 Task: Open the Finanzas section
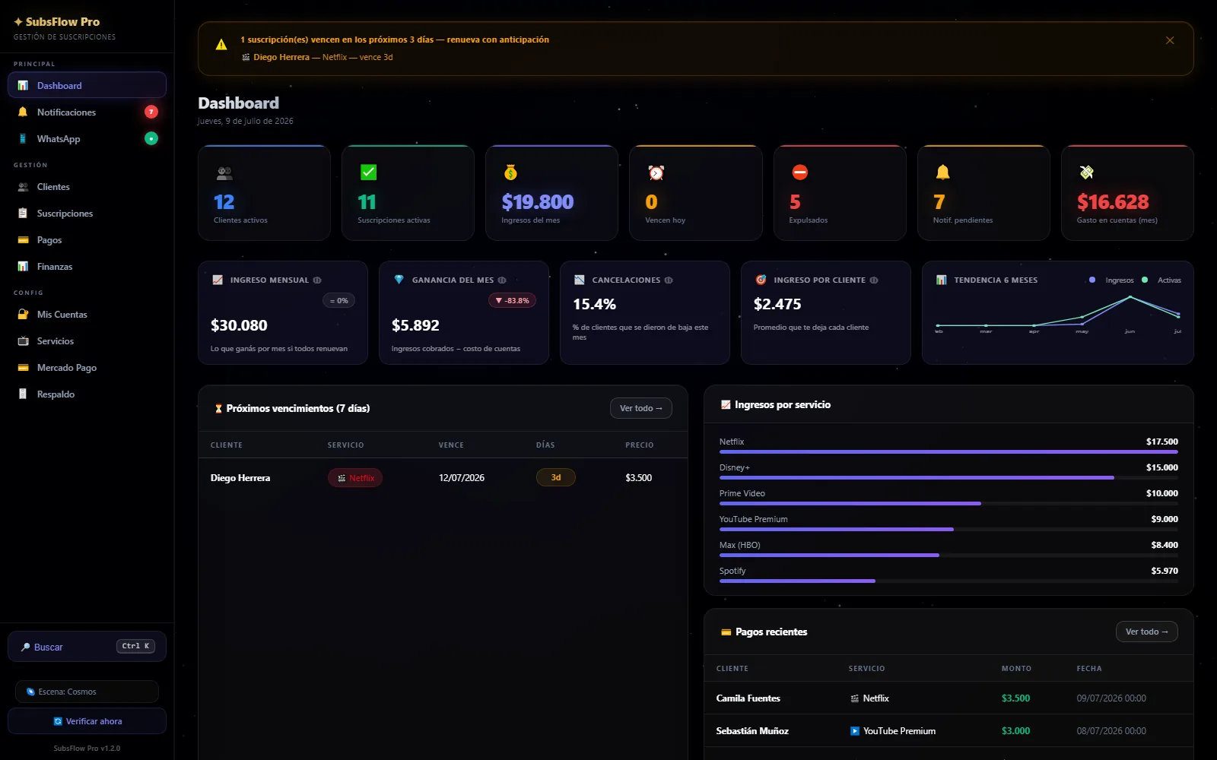click(87, 266)
